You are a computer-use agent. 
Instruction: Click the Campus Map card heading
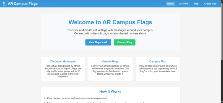pos(158,61)
